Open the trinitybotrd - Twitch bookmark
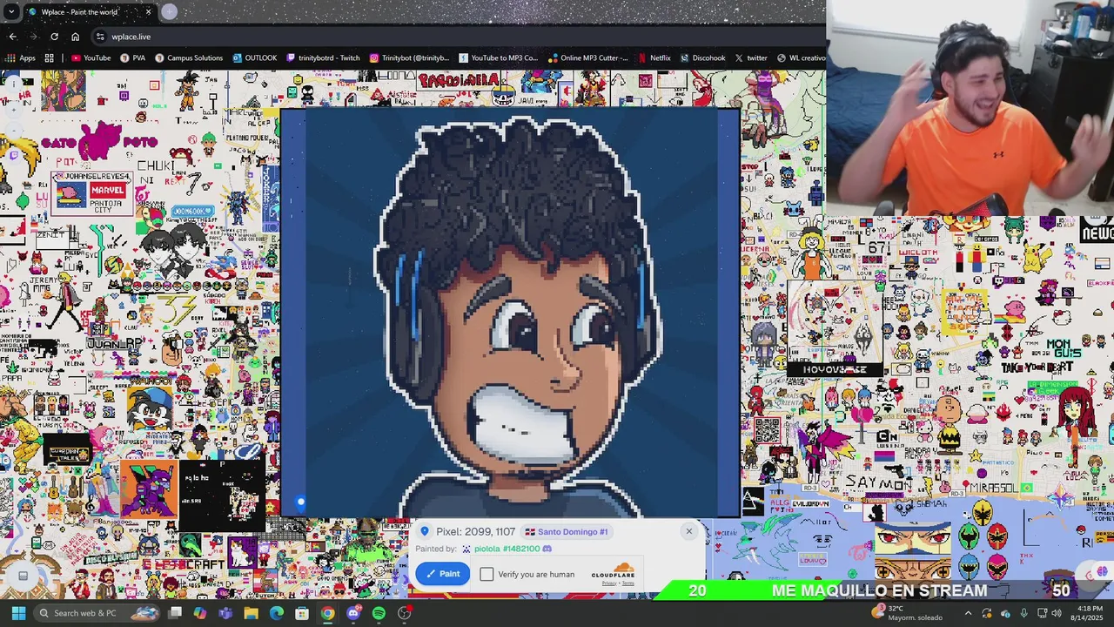 [322, 58]
